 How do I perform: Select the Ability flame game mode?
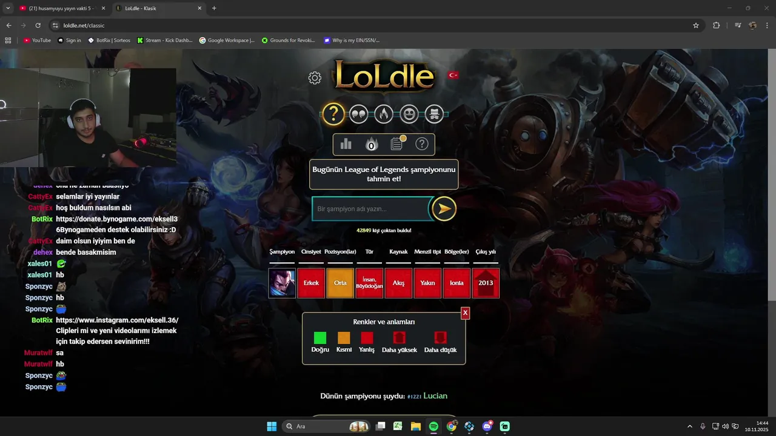(384, 114)
